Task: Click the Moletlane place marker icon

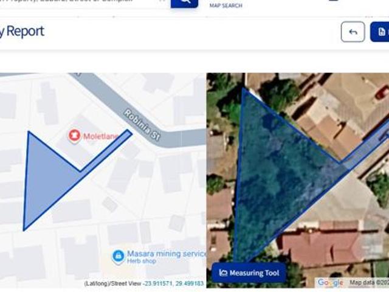Action: [x=74, y=136]
